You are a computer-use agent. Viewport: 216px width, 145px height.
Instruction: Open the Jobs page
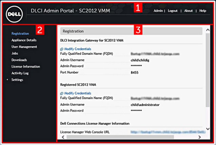[15, 53]
